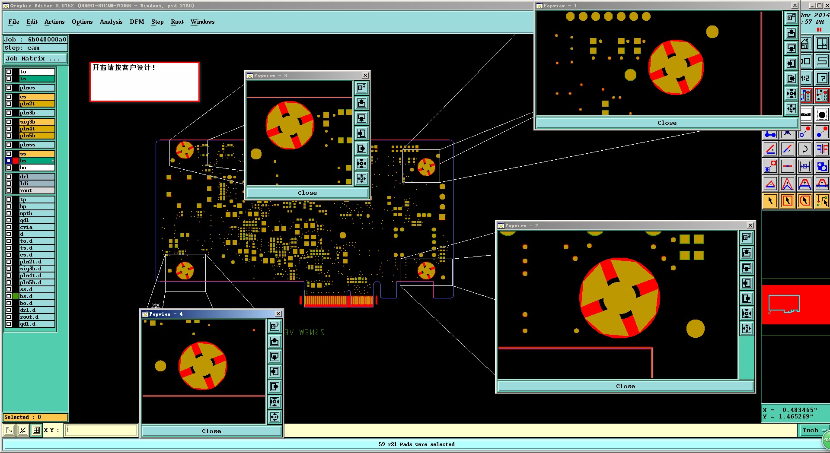Click the black octagon pad icon
The width and height of the screenshot is (830, 453).
(822, 115)
